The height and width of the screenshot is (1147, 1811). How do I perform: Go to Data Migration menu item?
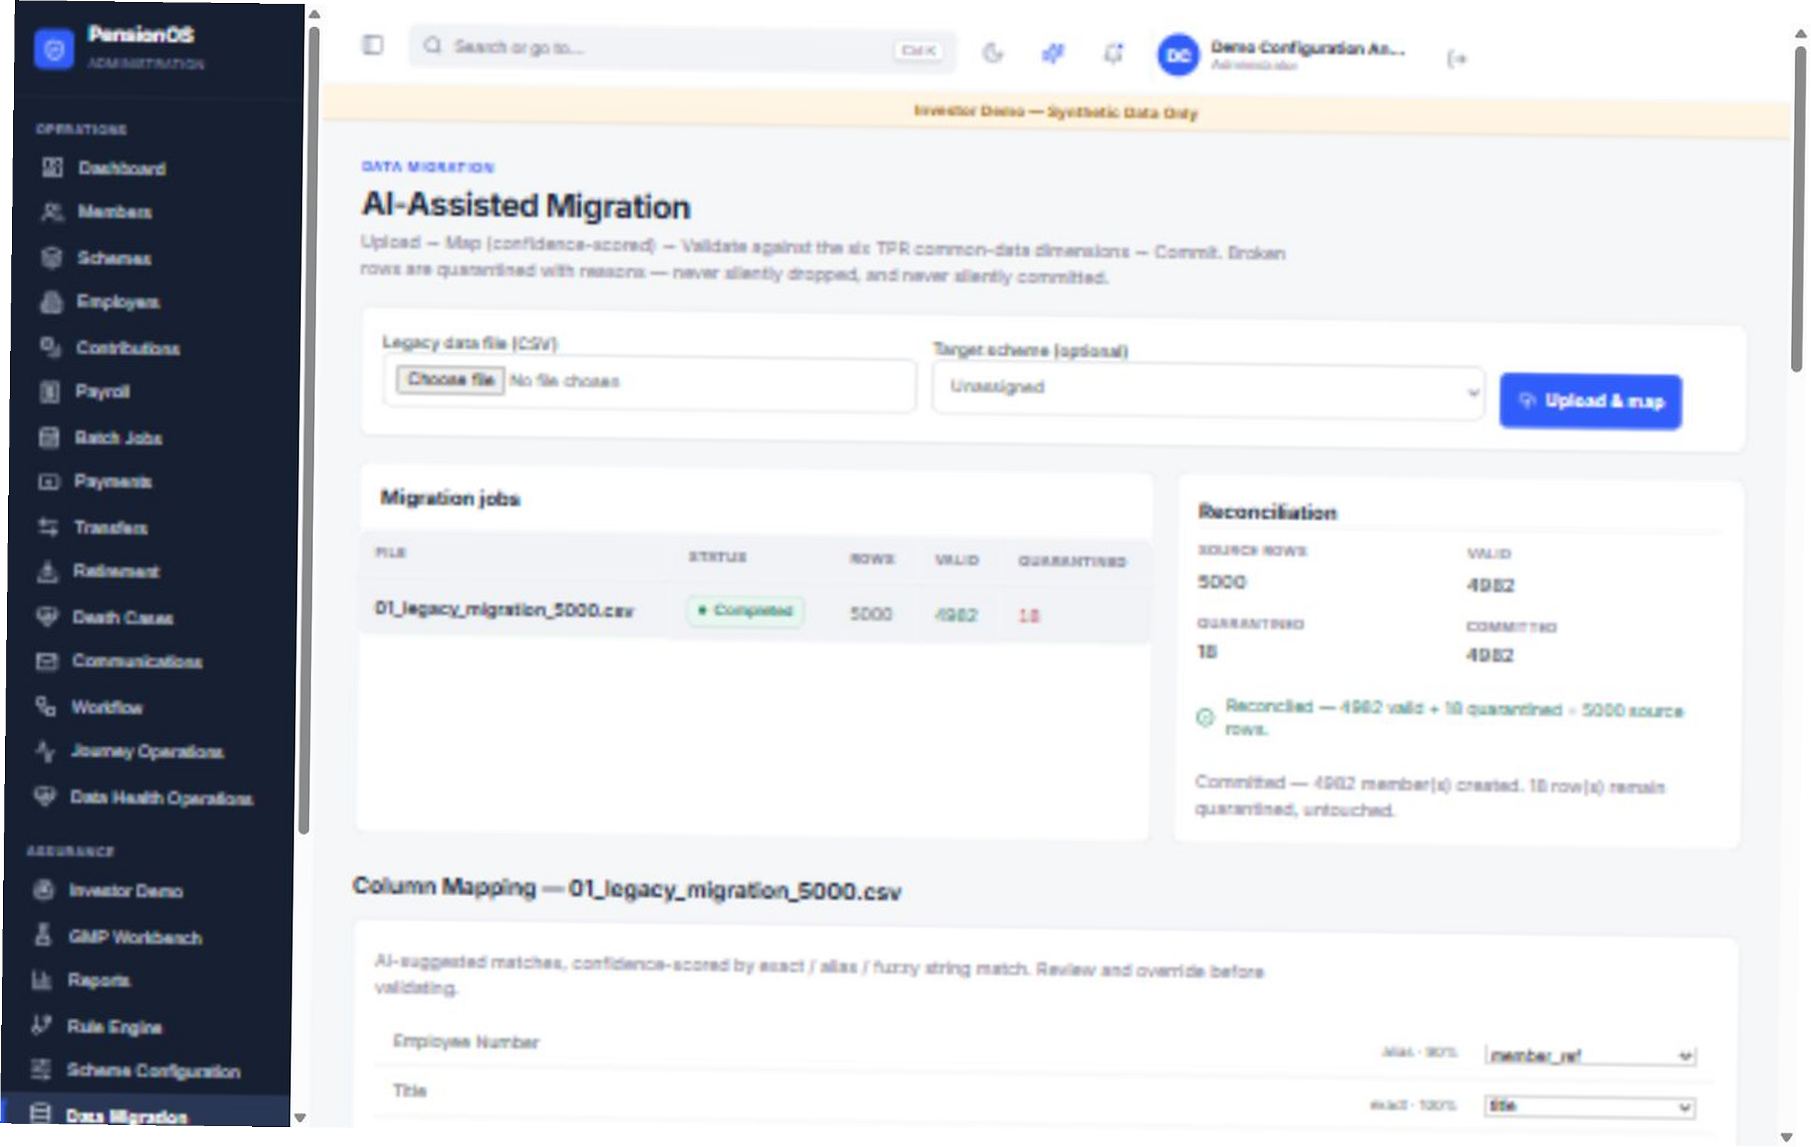[x=146, y=1114]
